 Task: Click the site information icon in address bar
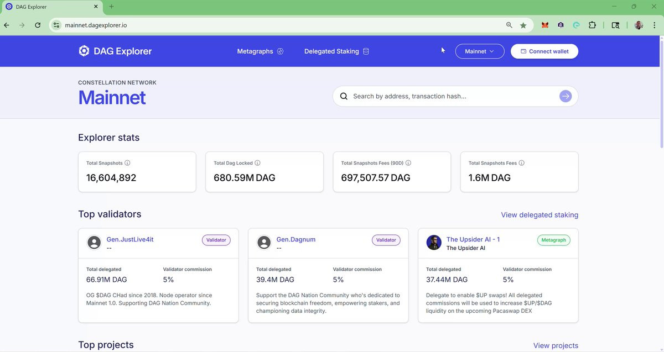(56, 25)
